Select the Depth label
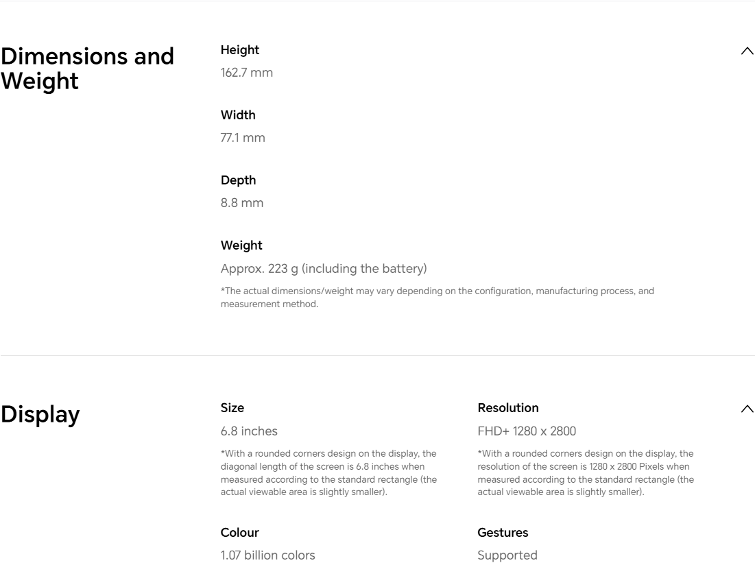Image resolution: width=755 pixels, height=576 pixels. pos(238,180)
